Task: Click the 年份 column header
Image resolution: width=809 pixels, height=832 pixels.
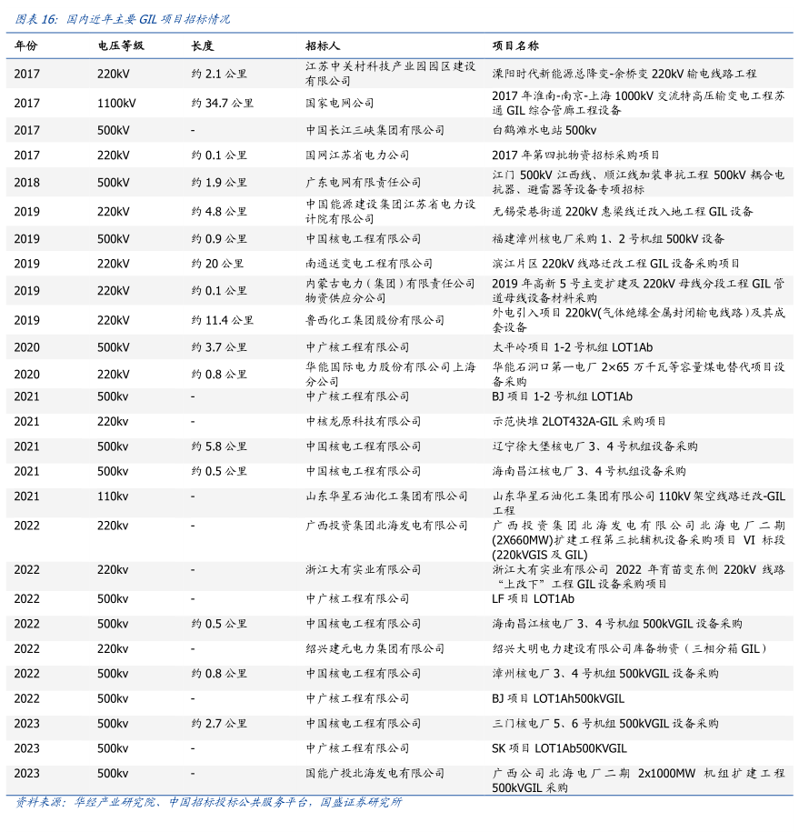Action: pyautogui.click(x=26, y=45)
